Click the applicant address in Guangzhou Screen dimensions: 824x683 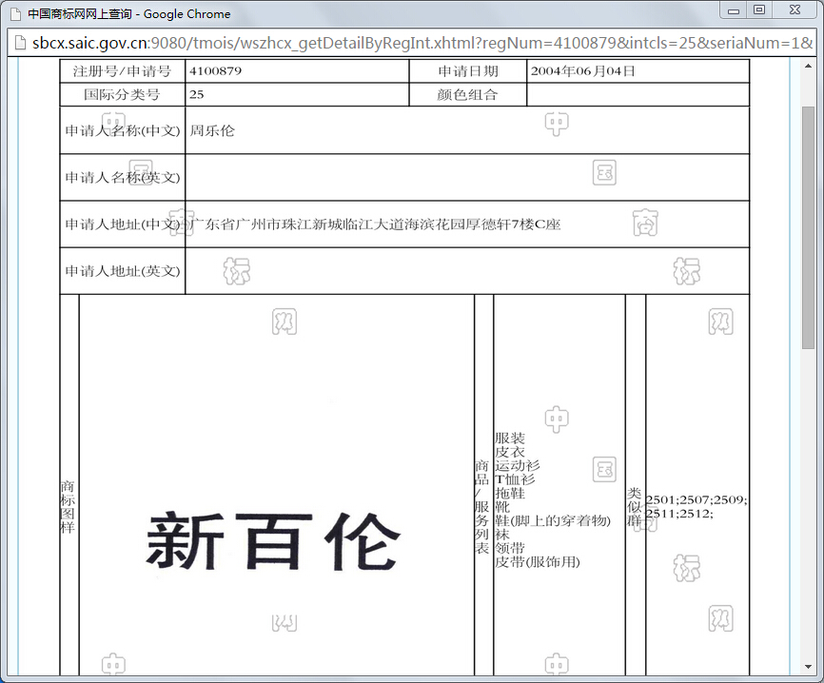click(375, 224)
